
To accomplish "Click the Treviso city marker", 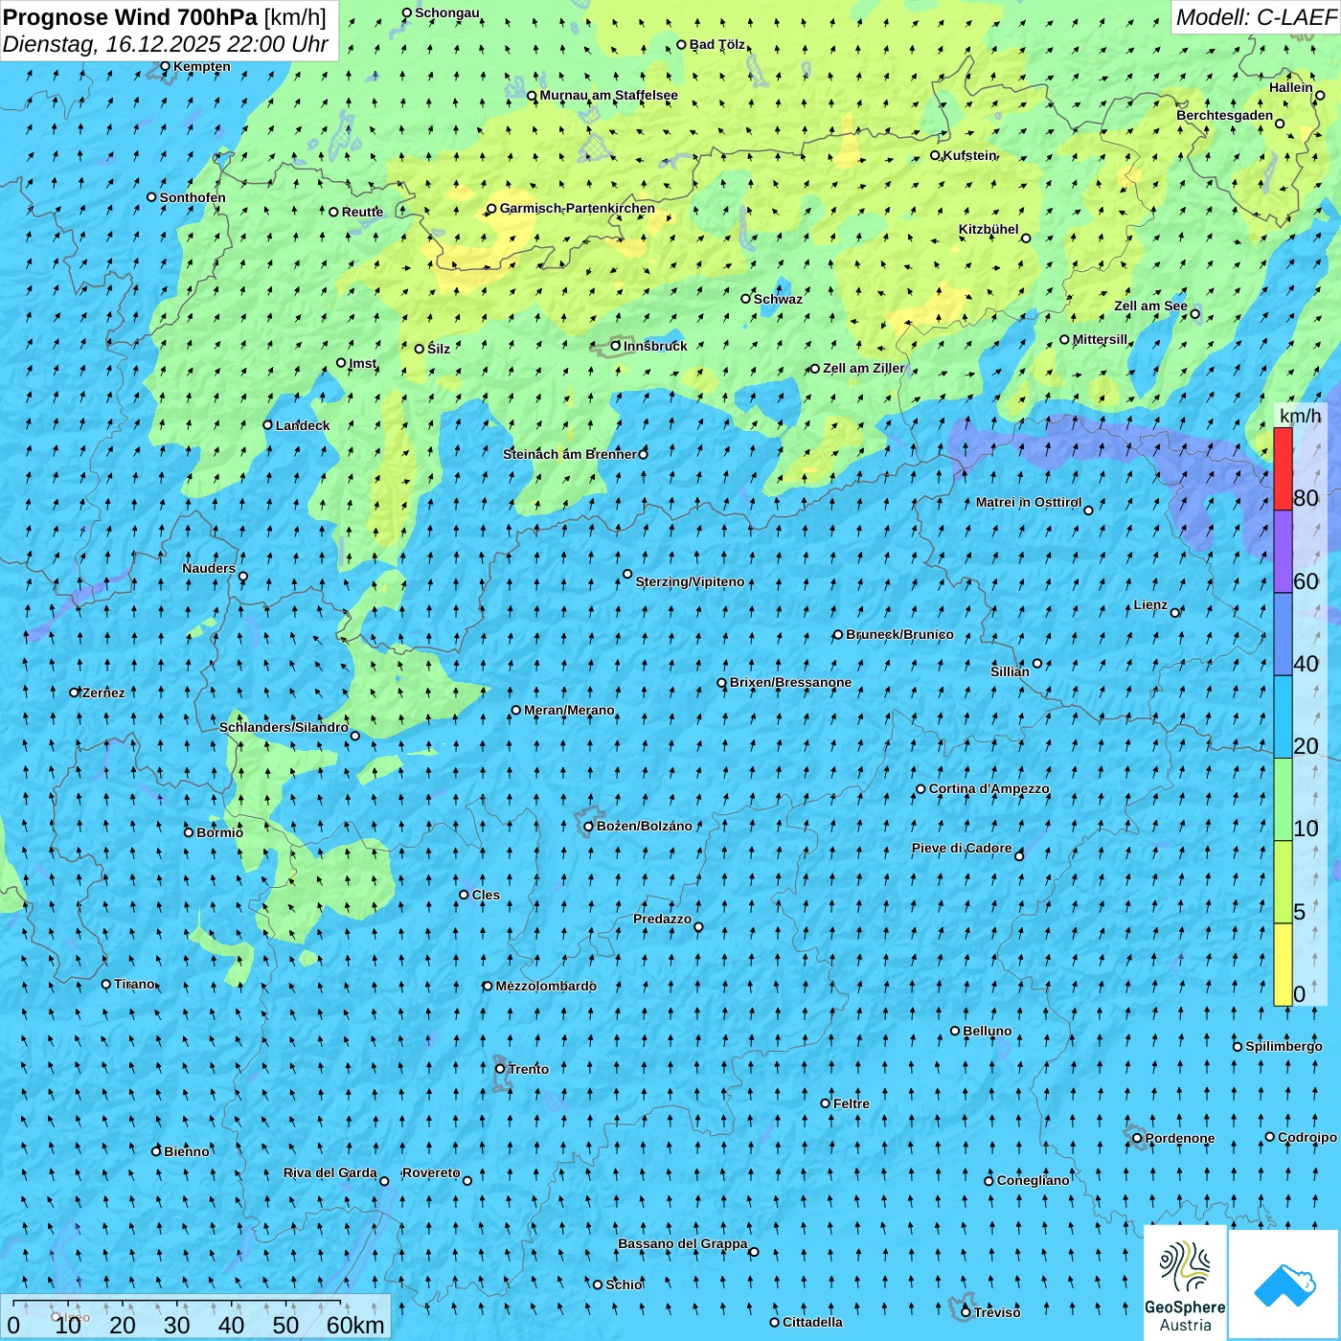I will click(x=966, y=1312).
